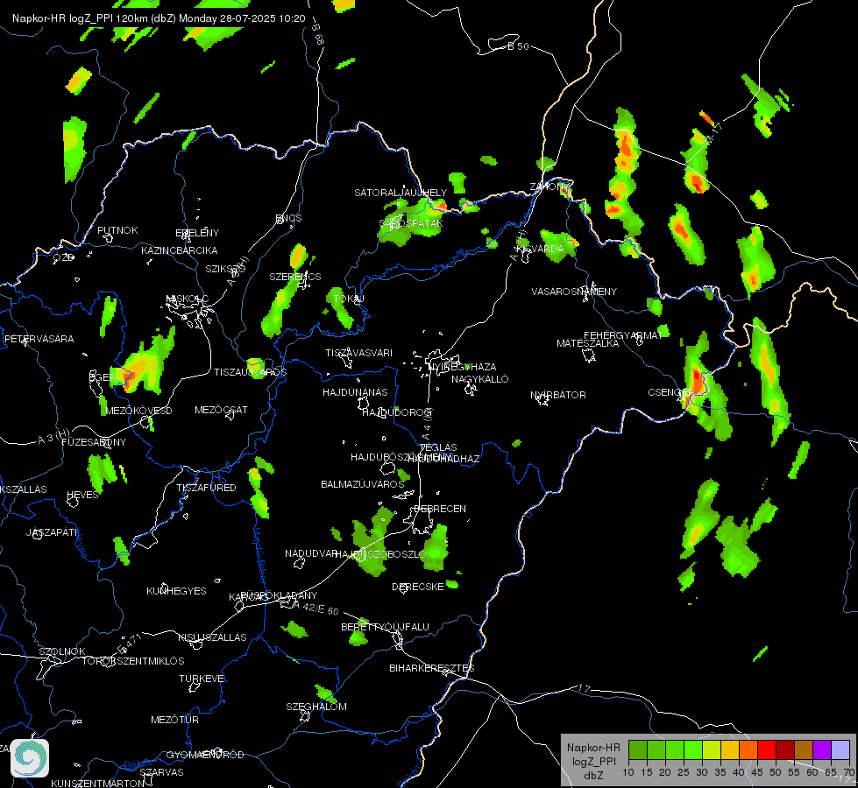Click the FEHERGYARMAT town label

tap(623, 335)
